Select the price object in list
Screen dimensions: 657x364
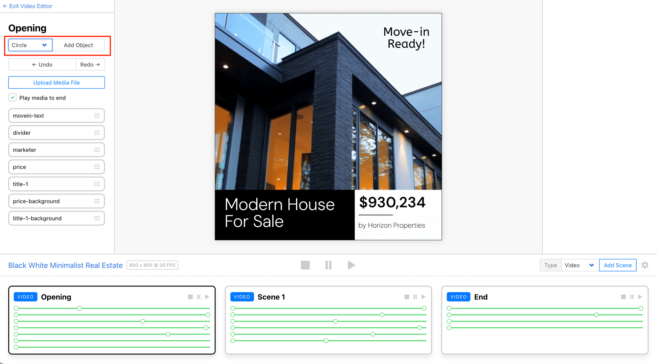(57, 167)
